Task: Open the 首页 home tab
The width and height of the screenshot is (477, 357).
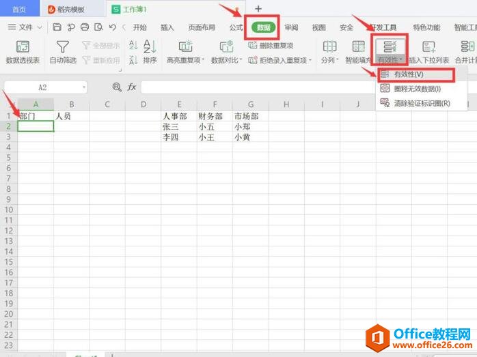Action: 19,9
